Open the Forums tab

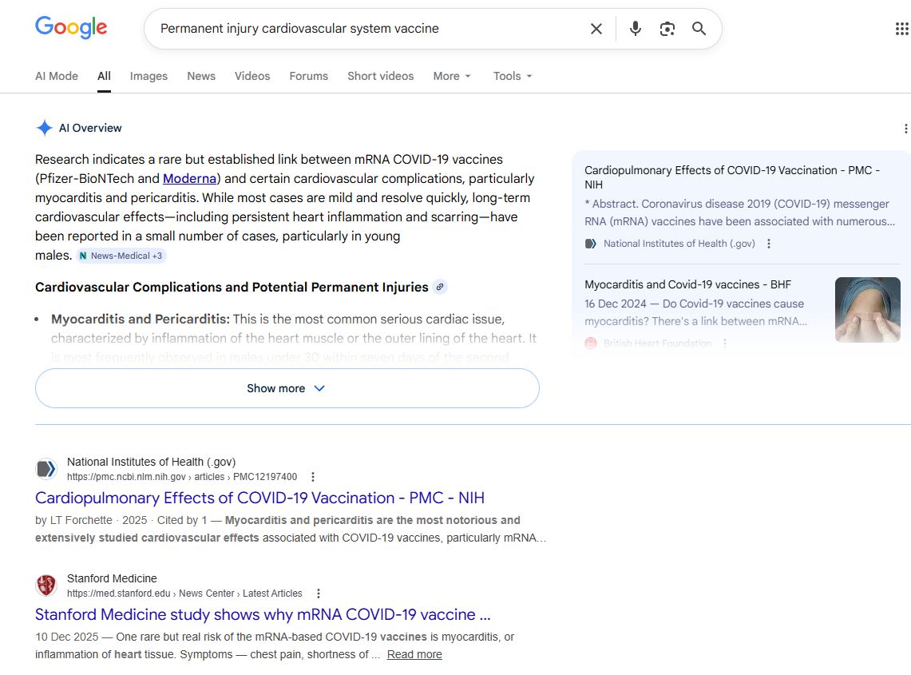[308, 76]
